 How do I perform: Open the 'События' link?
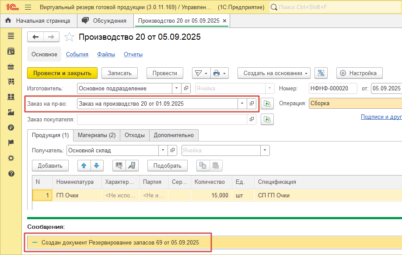(77, 55)
